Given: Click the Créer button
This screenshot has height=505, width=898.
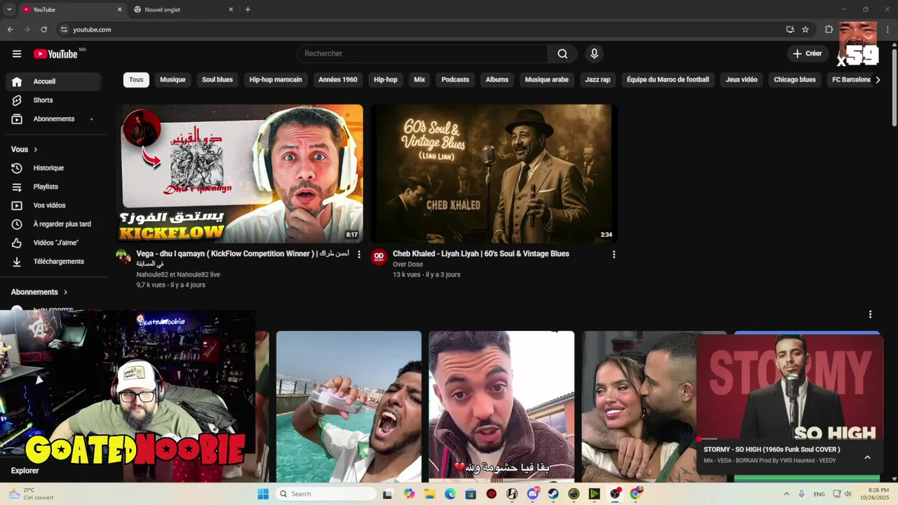Looking at the screenshot, I should point(807,53).
